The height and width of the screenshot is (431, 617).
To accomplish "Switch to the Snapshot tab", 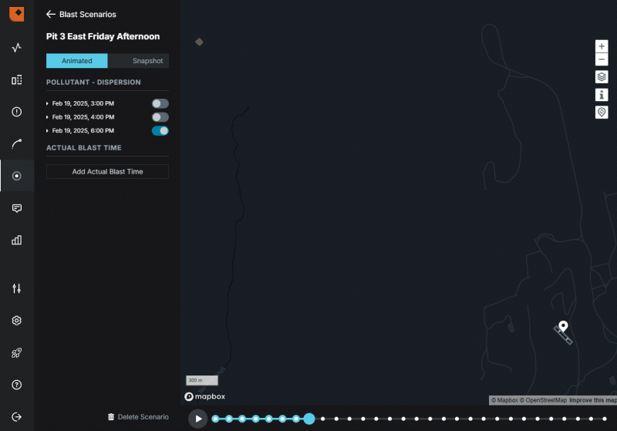I will (x=138, y=61).
